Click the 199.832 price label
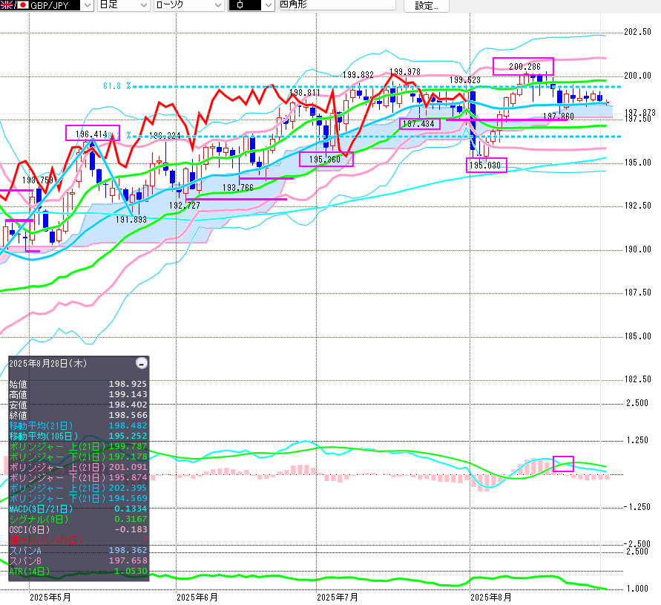Viewport: 661px width, 605px height. pyautogui.click(x=358, y=75)
